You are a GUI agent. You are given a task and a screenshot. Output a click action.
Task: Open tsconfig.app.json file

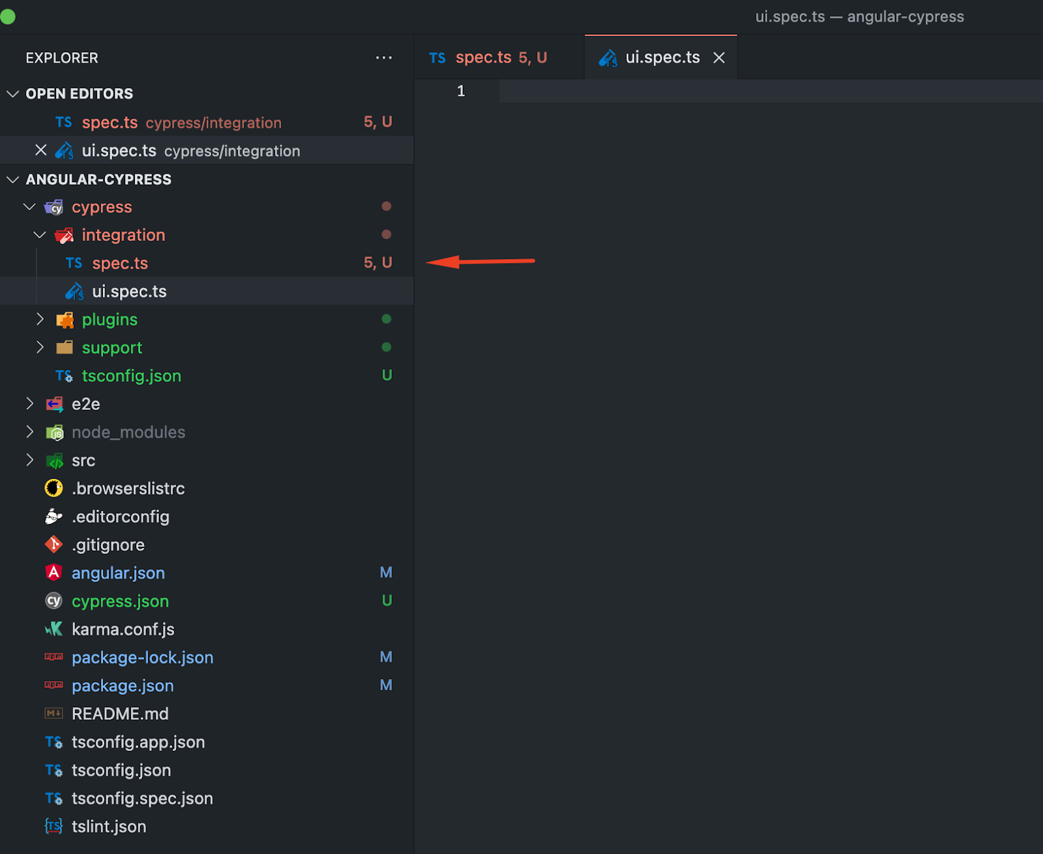207,742
